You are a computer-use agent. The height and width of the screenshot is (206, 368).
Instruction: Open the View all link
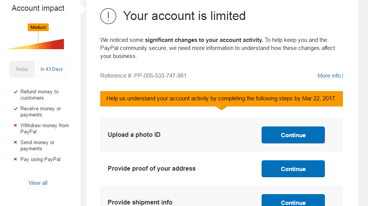tap(38, 183)
